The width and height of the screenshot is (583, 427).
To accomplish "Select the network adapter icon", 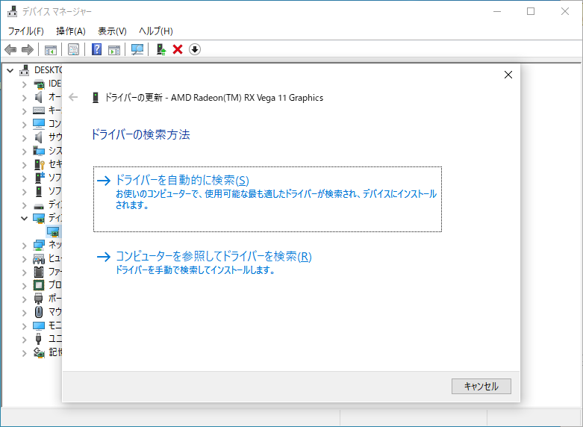I will pos(39,245).
